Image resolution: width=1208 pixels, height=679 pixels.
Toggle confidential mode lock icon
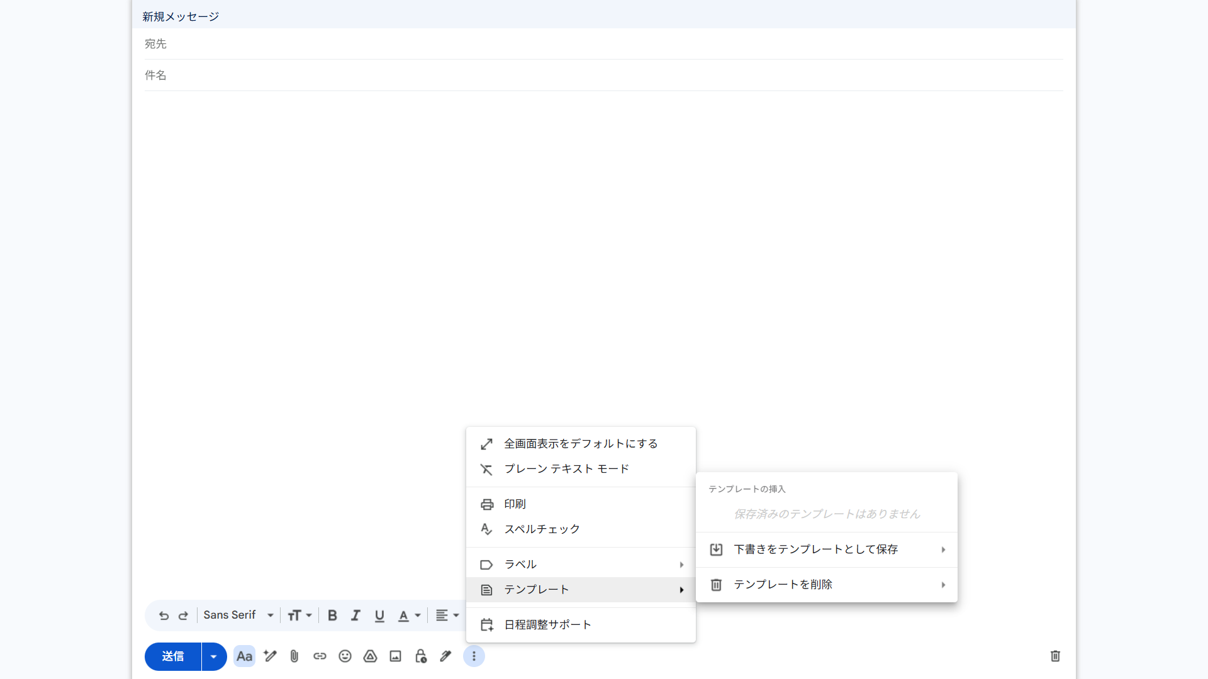(x=421, y=656)
